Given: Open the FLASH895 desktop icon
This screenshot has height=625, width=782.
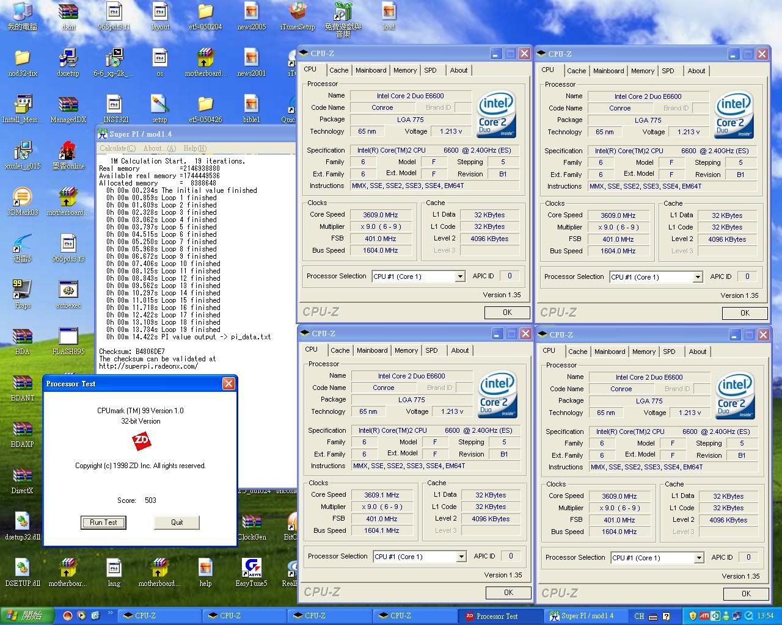Looking at the screenshot, I should 68,341.
